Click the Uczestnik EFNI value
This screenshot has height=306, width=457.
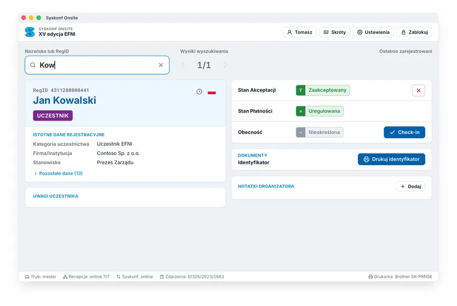pyautogui.click(x=115, y=144)
